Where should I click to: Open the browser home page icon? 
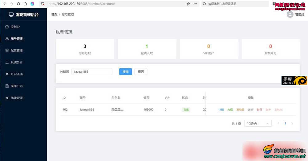pyautogui.click(x=25, y=4)
